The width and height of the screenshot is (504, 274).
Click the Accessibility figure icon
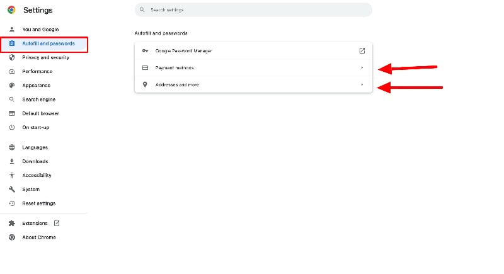point(11,175)
